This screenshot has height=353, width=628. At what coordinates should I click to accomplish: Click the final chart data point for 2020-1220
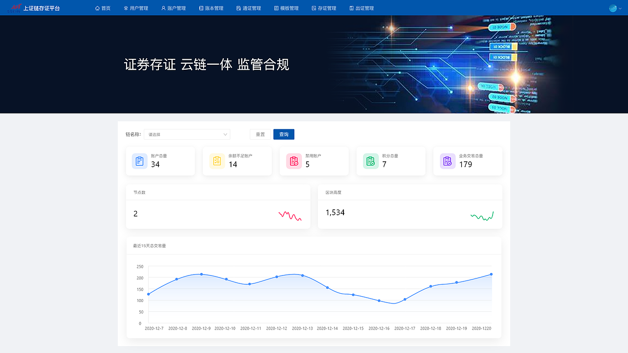click(x=491, y=275)
